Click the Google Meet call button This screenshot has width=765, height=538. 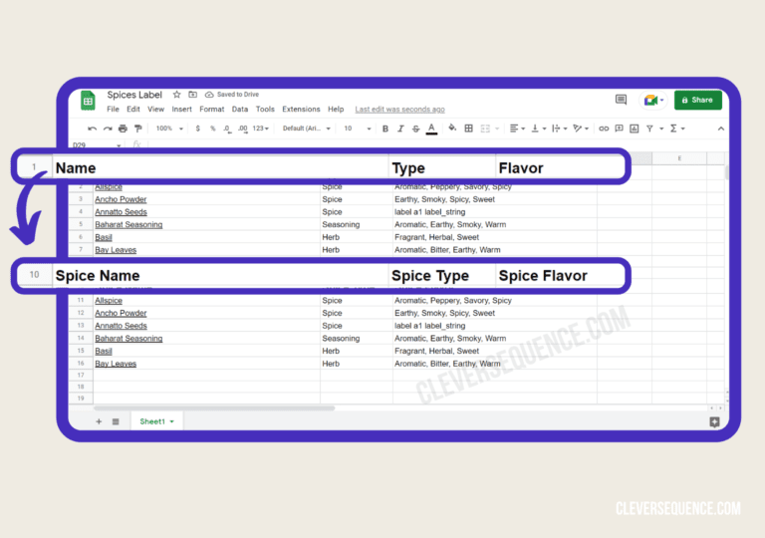pos(653,100)
